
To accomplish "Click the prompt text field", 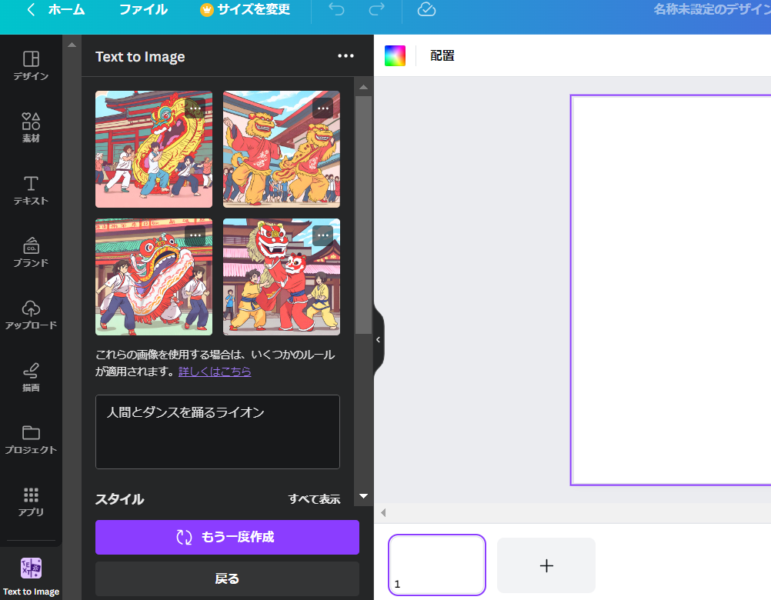I will pyautogui.click(x=217, y=432).
